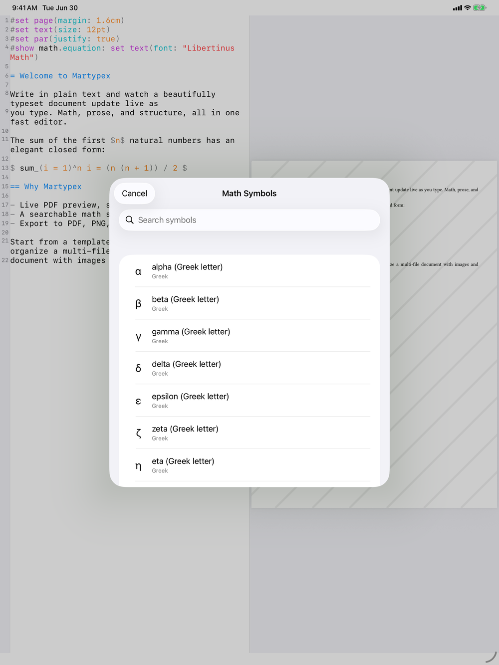Insert the alpha (Greek letter) symbol
The image size is (499, 665).
[x=249, y=271]
